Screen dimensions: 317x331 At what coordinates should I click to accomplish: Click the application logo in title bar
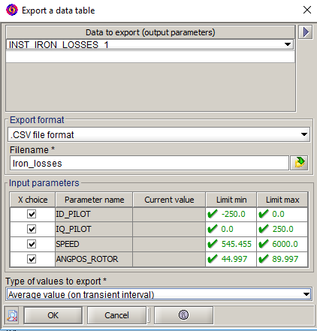tap(12, 10)
